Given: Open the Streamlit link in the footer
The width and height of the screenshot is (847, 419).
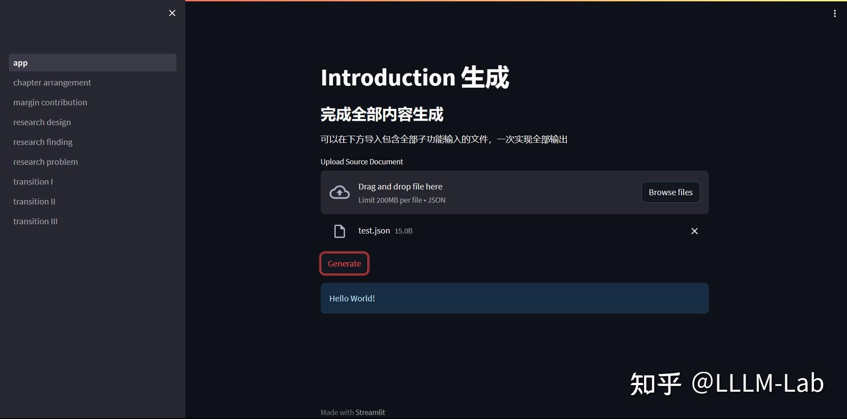Looking at the screenshot, I should 370,412.
